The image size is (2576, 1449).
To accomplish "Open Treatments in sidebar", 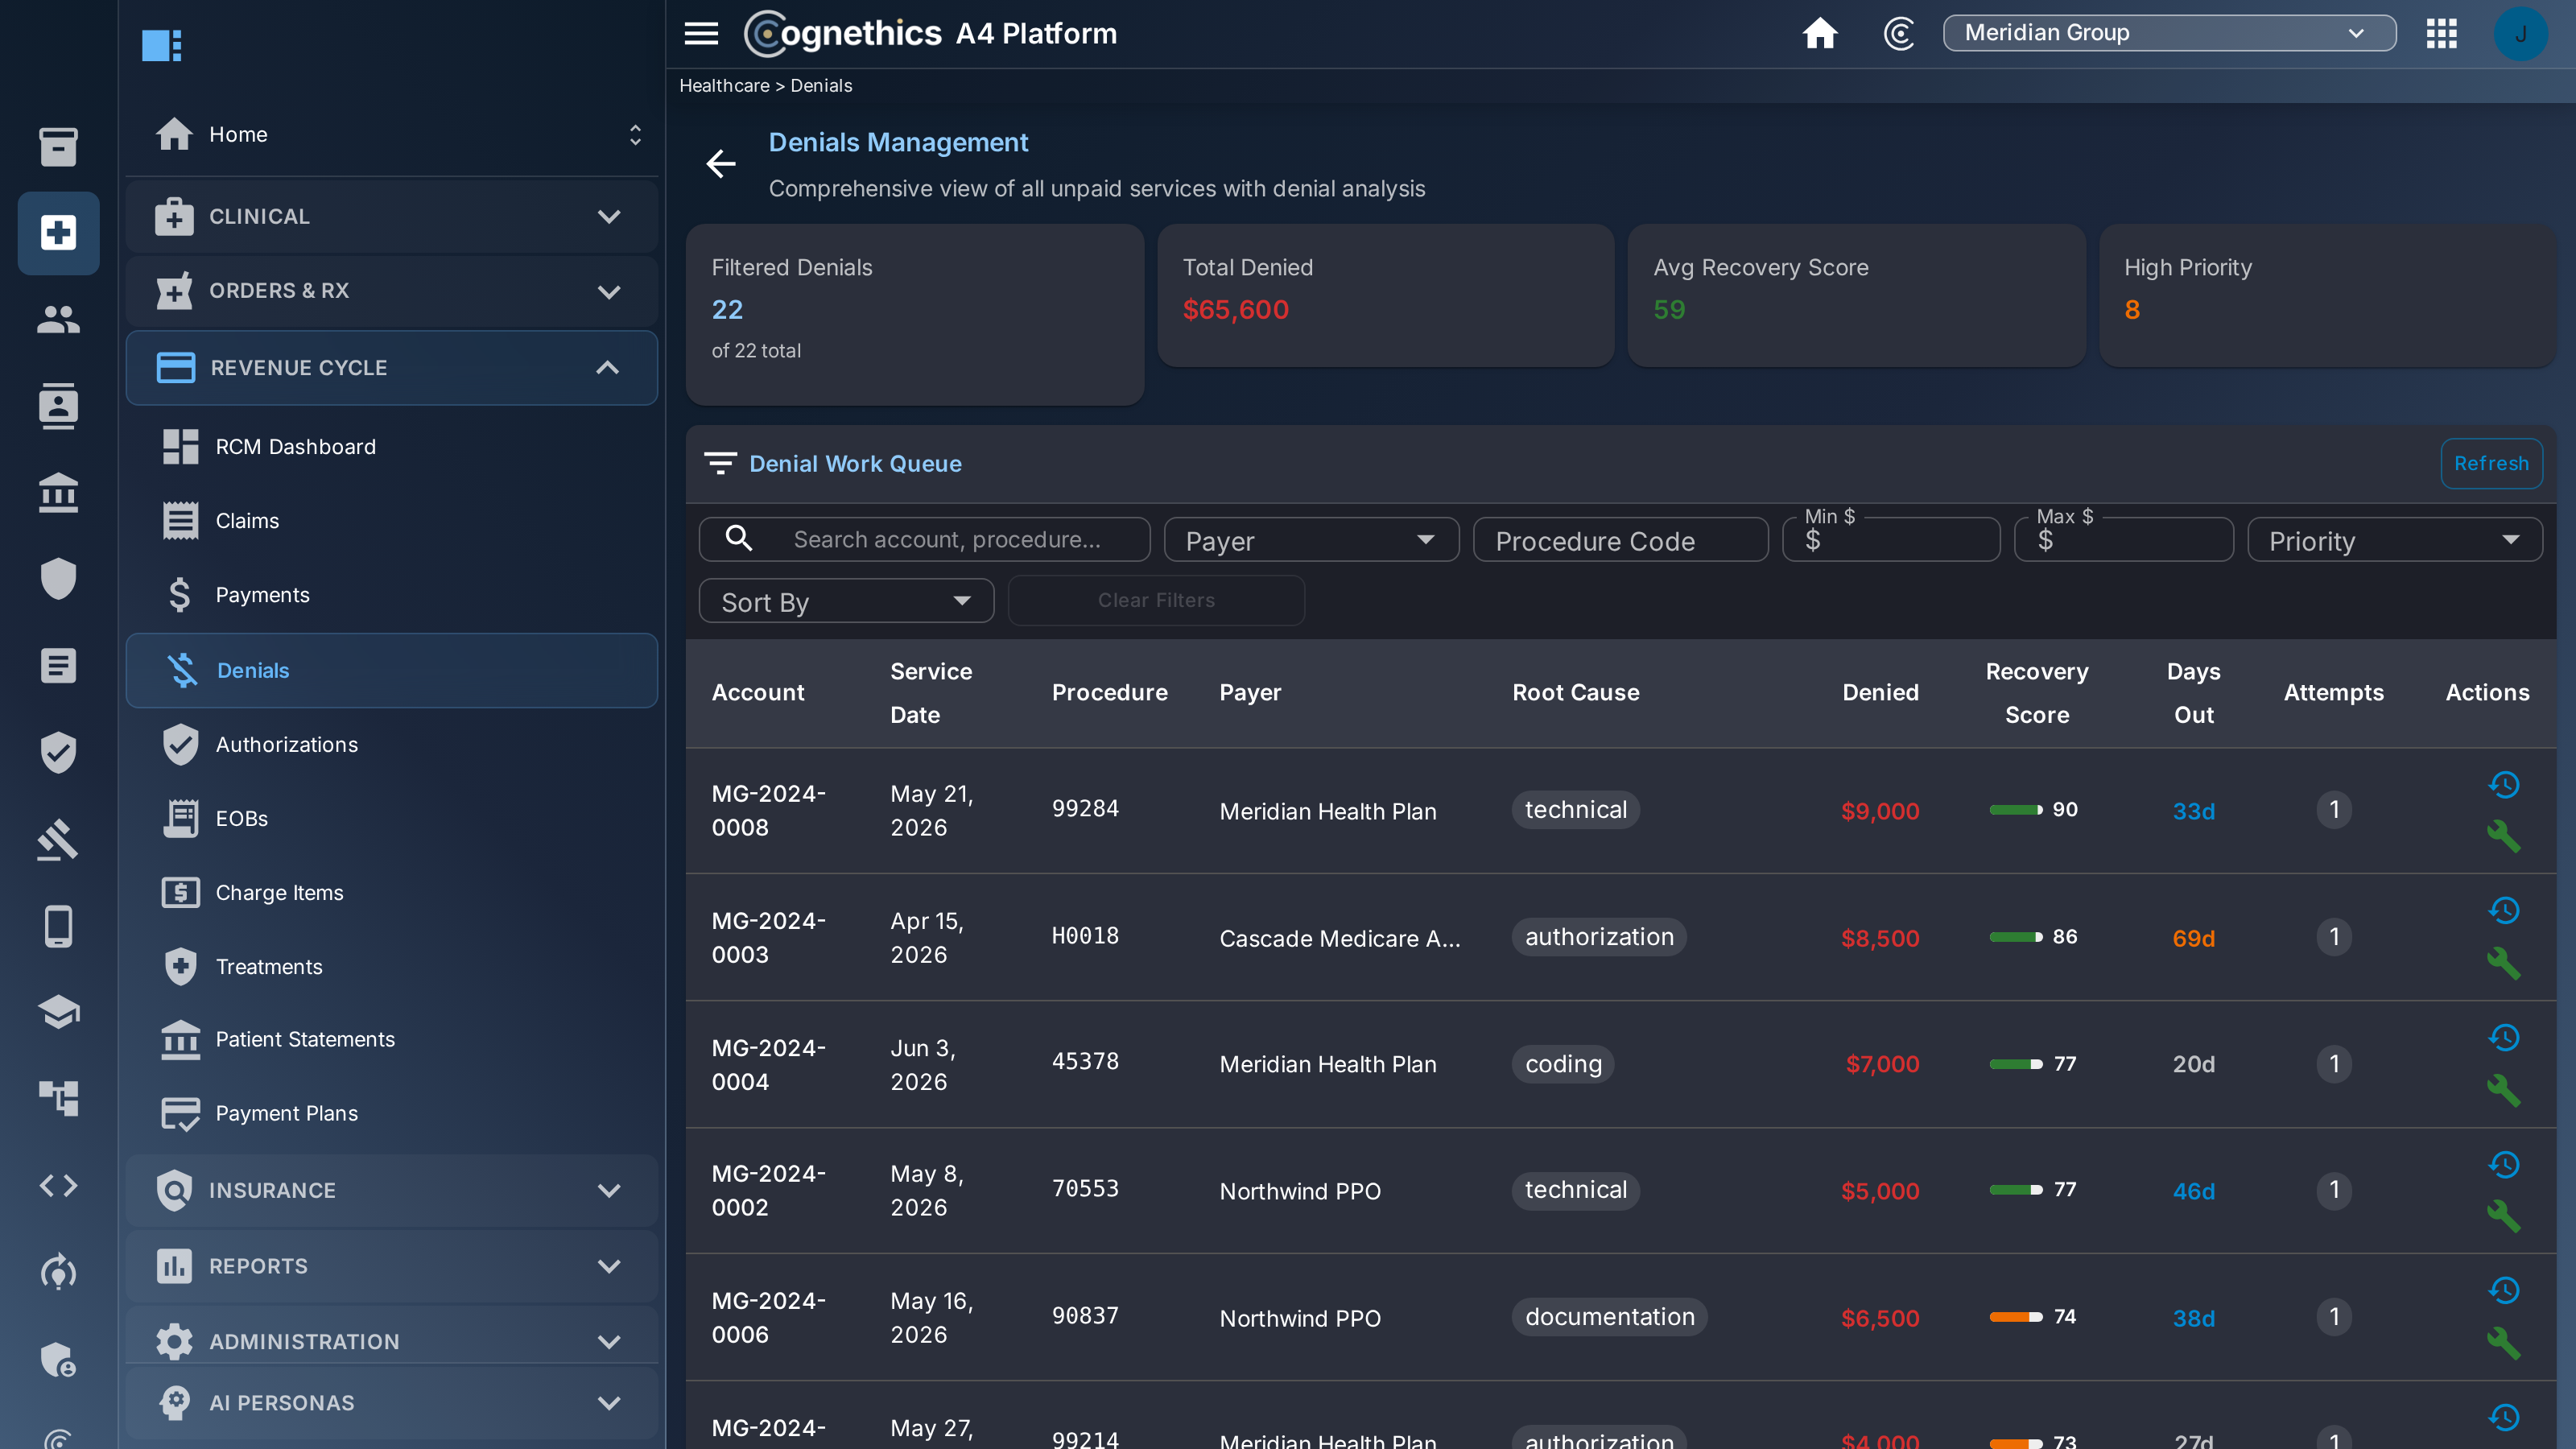I will pyautogui.click(x=392, y=966).
